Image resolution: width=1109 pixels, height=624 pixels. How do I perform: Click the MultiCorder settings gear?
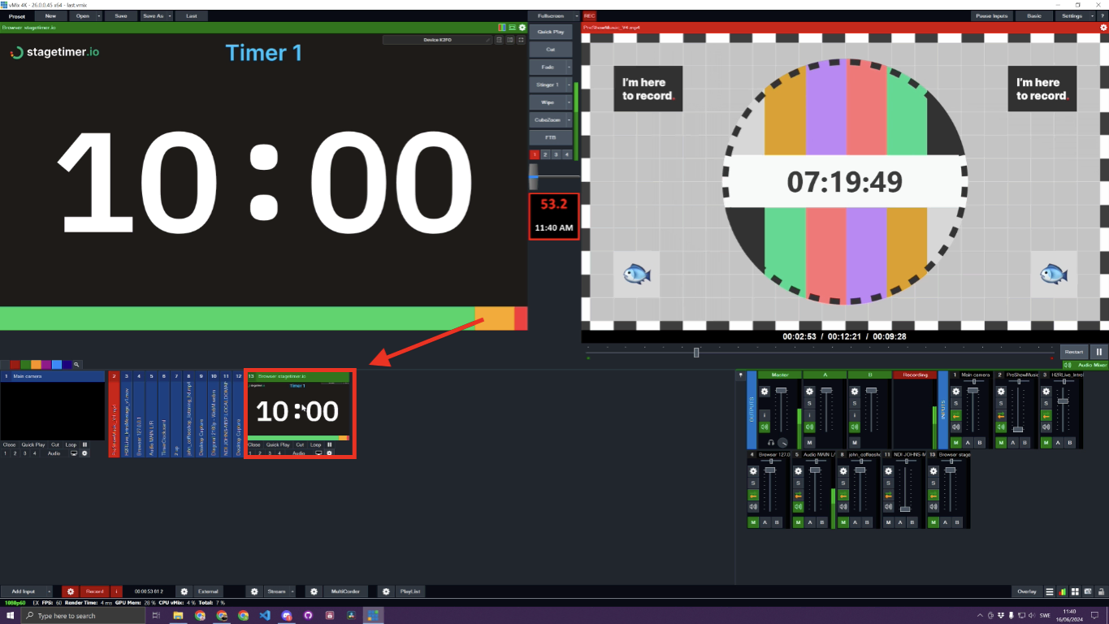314,591
